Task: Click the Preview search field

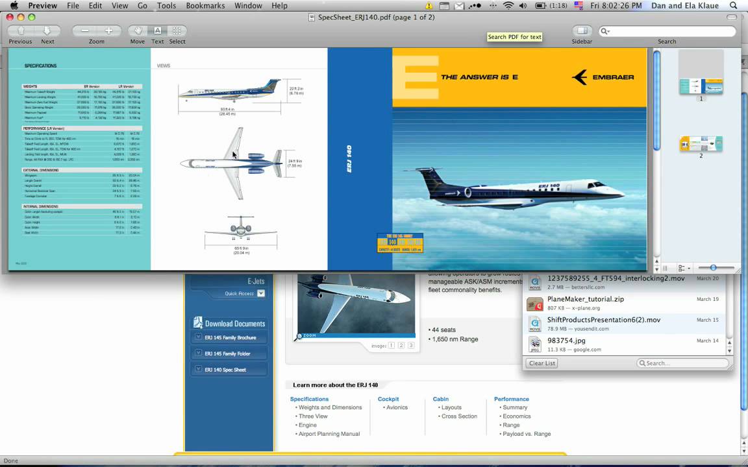Action: [667, 31]
